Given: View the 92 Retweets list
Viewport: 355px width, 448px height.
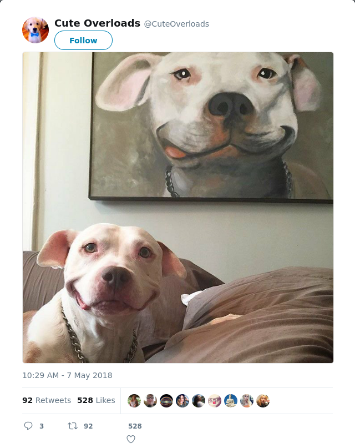Looking at the screenshot, I should tap(47, 400).
